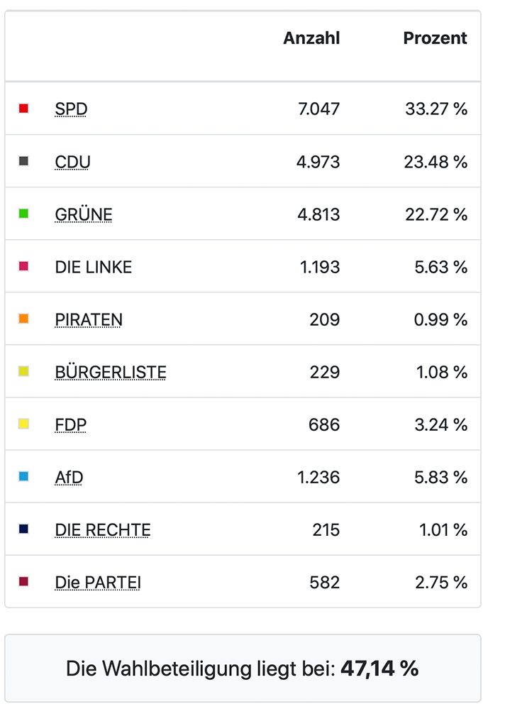Click the gray CDU color swatch
This screenshot has width=505, height=709.
[23, 161]
